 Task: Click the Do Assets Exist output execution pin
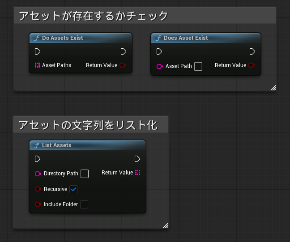(124, 51)
